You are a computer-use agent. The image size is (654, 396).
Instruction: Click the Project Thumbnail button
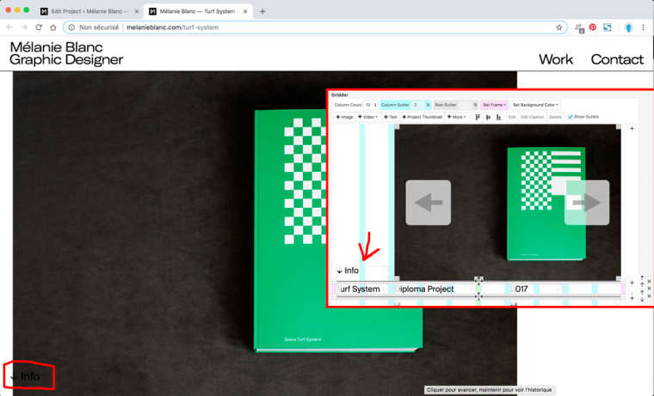423,117
